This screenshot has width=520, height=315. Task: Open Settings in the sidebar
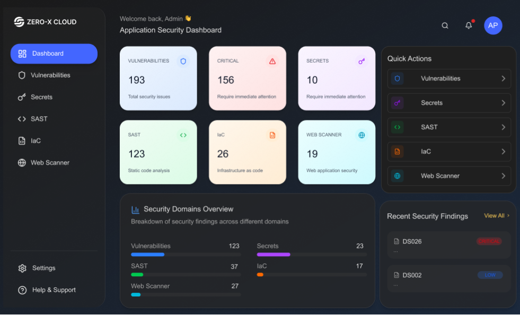click(43, 268)
